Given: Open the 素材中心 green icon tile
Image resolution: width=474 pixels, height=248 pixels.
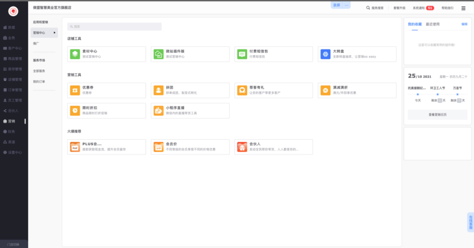Looking at the screenshot, I should point(75,54).
